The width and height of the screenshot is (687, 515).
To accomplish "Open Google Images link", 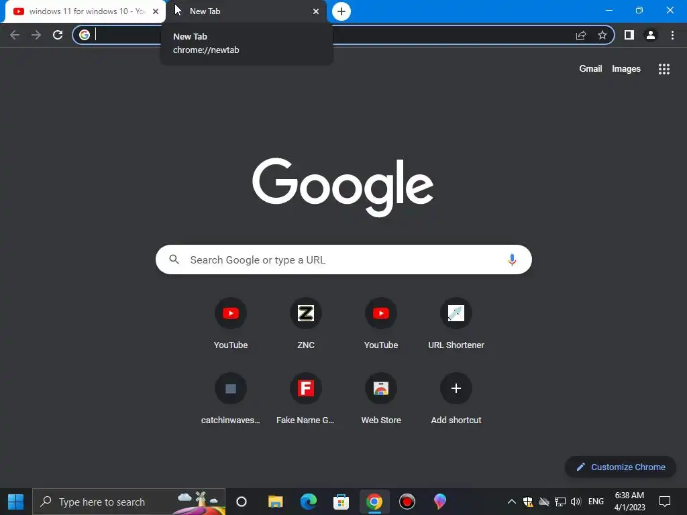I will 626,69.
